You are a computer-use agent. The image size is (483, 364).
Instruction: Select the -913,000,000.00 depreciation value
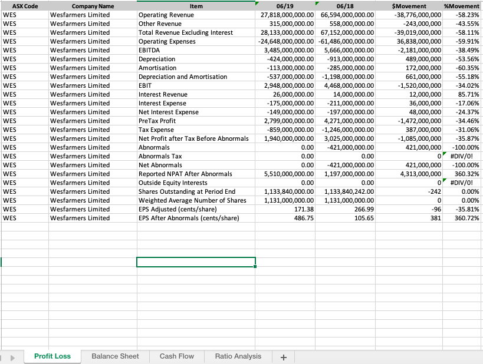(345, 59)
